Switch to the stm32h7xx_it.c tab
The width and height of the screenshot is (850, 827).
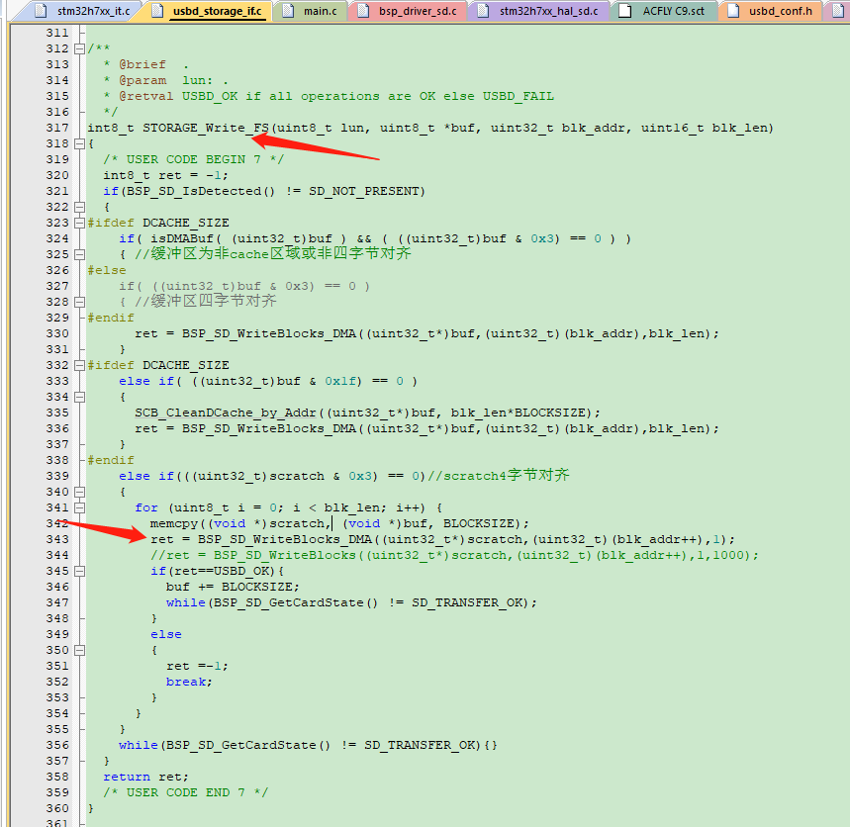[x=84, y=11]
